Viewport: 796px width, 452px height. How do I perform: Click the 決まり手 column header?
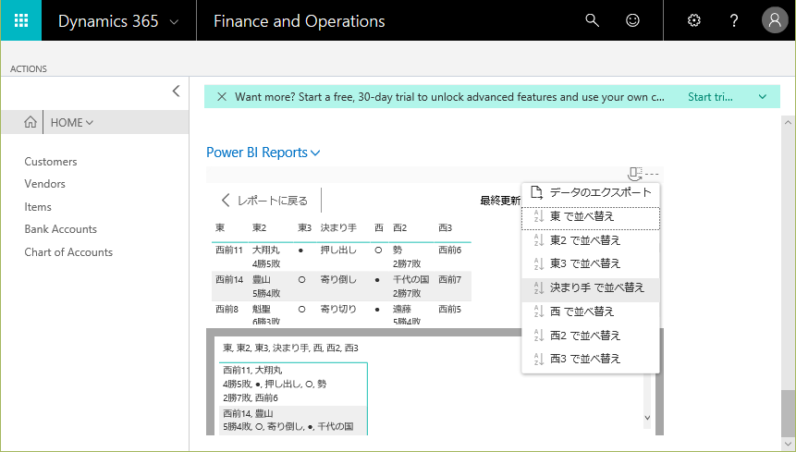pos(338,227)
